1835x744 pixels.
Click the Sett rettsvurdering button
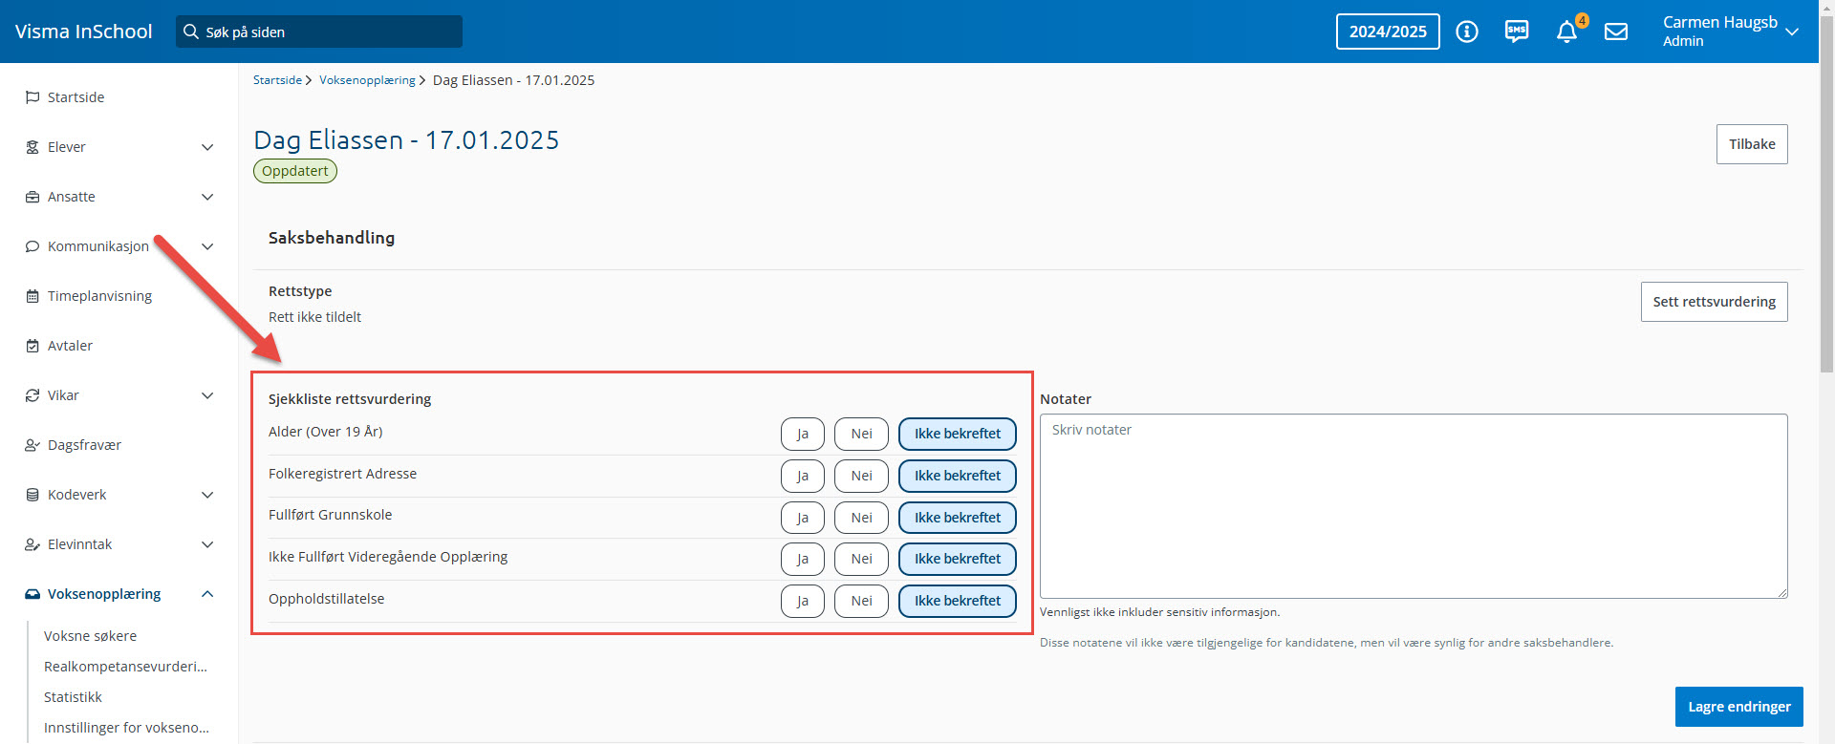[x=1714, y=302]
